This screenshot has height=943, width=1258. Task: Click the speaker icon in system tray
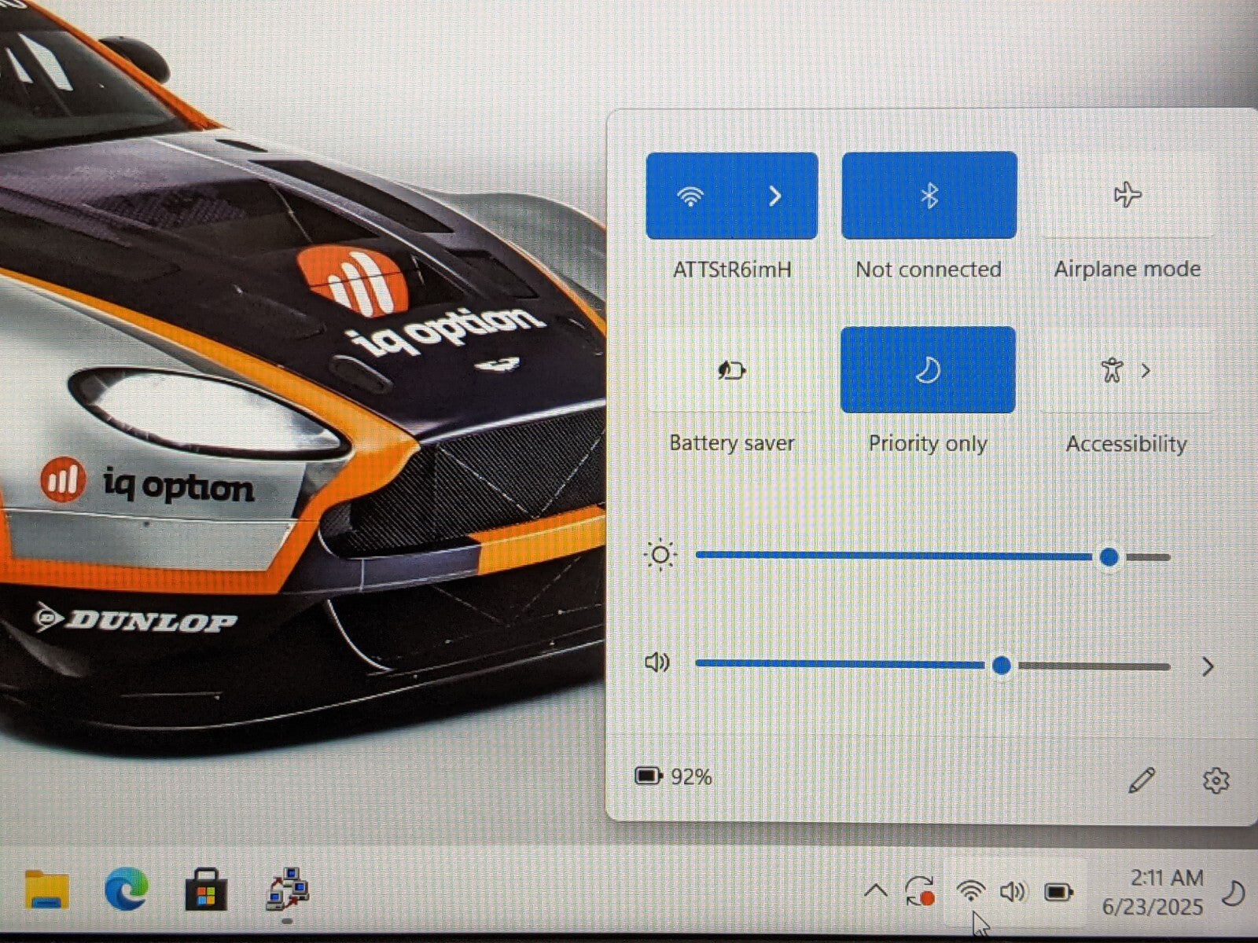[1013, 892]
